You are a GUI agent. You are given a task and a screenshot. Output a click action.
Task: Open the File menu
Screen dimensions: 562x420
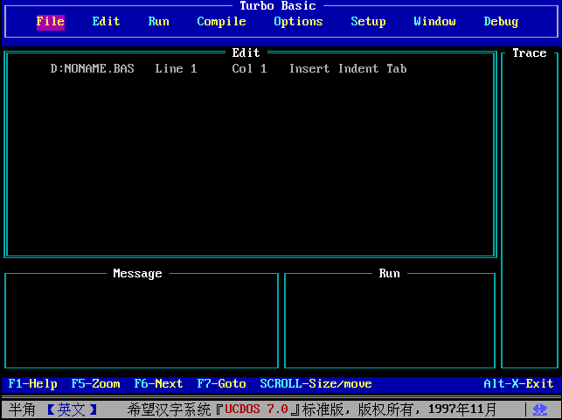point(51,22)
